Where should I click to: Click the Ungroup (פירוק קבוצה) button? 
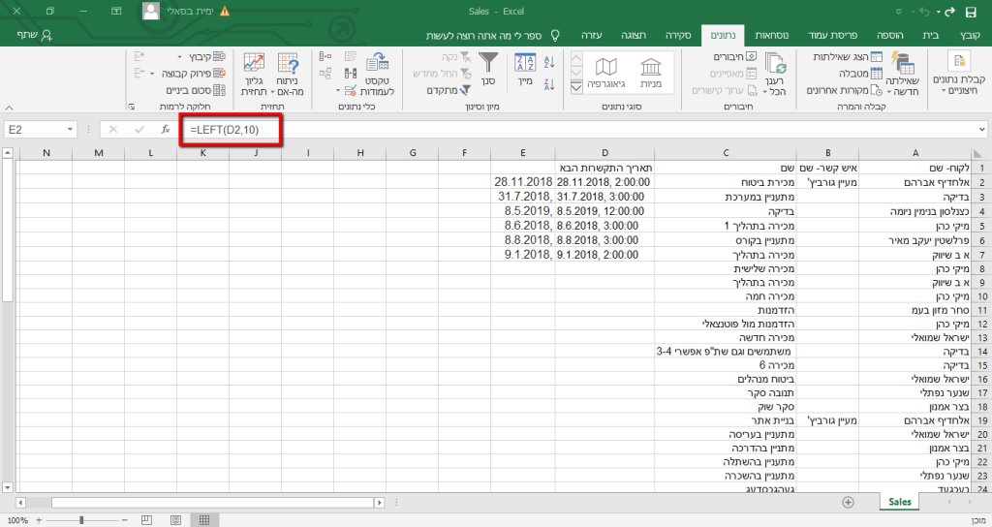pyautogui.click(x=194, y=74)
